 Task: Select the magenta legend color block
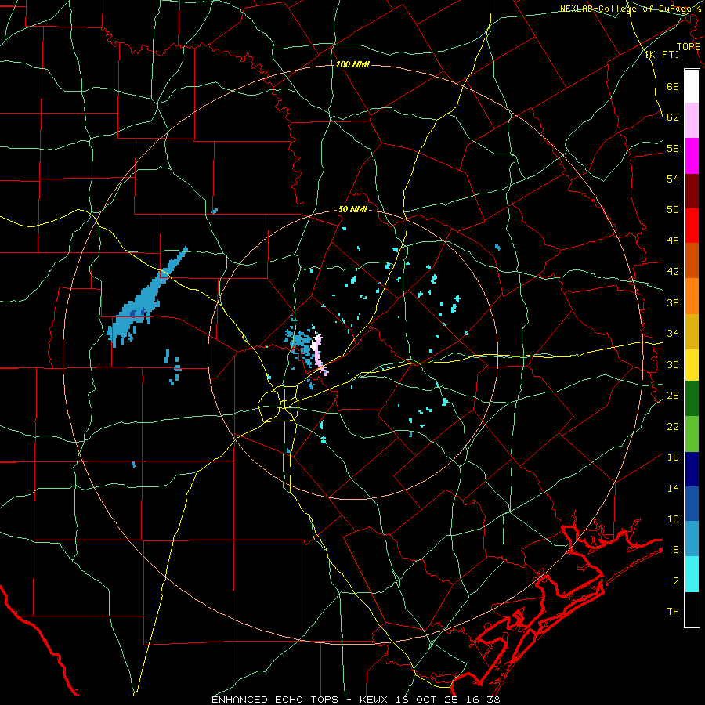coord(692,156)
